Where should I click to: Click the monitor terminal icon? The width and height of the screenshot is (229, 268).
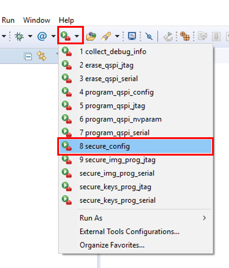point(132,36)
